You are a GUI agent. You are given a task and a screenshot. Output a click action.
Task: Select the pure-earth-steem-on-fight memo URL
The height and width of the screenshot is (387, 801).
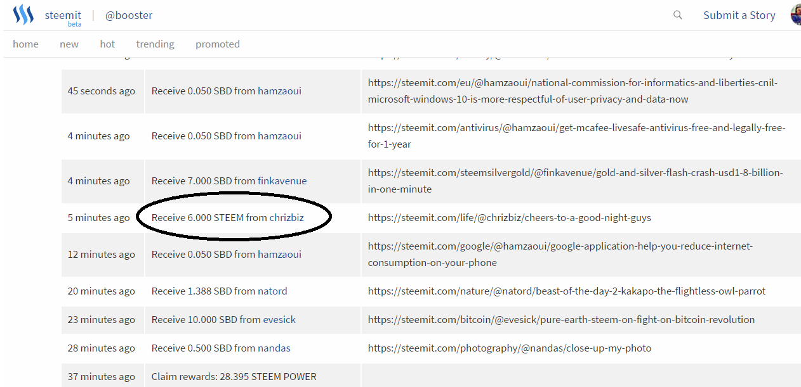pyautogui.click(x=562, y=319)
